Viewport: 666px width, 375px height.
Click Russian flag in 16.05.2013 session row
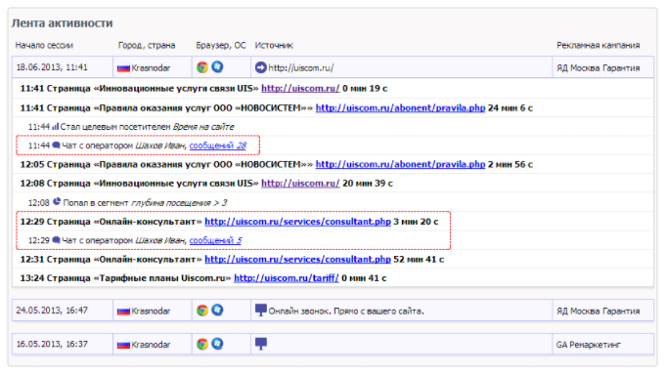(x=123, y=345)
